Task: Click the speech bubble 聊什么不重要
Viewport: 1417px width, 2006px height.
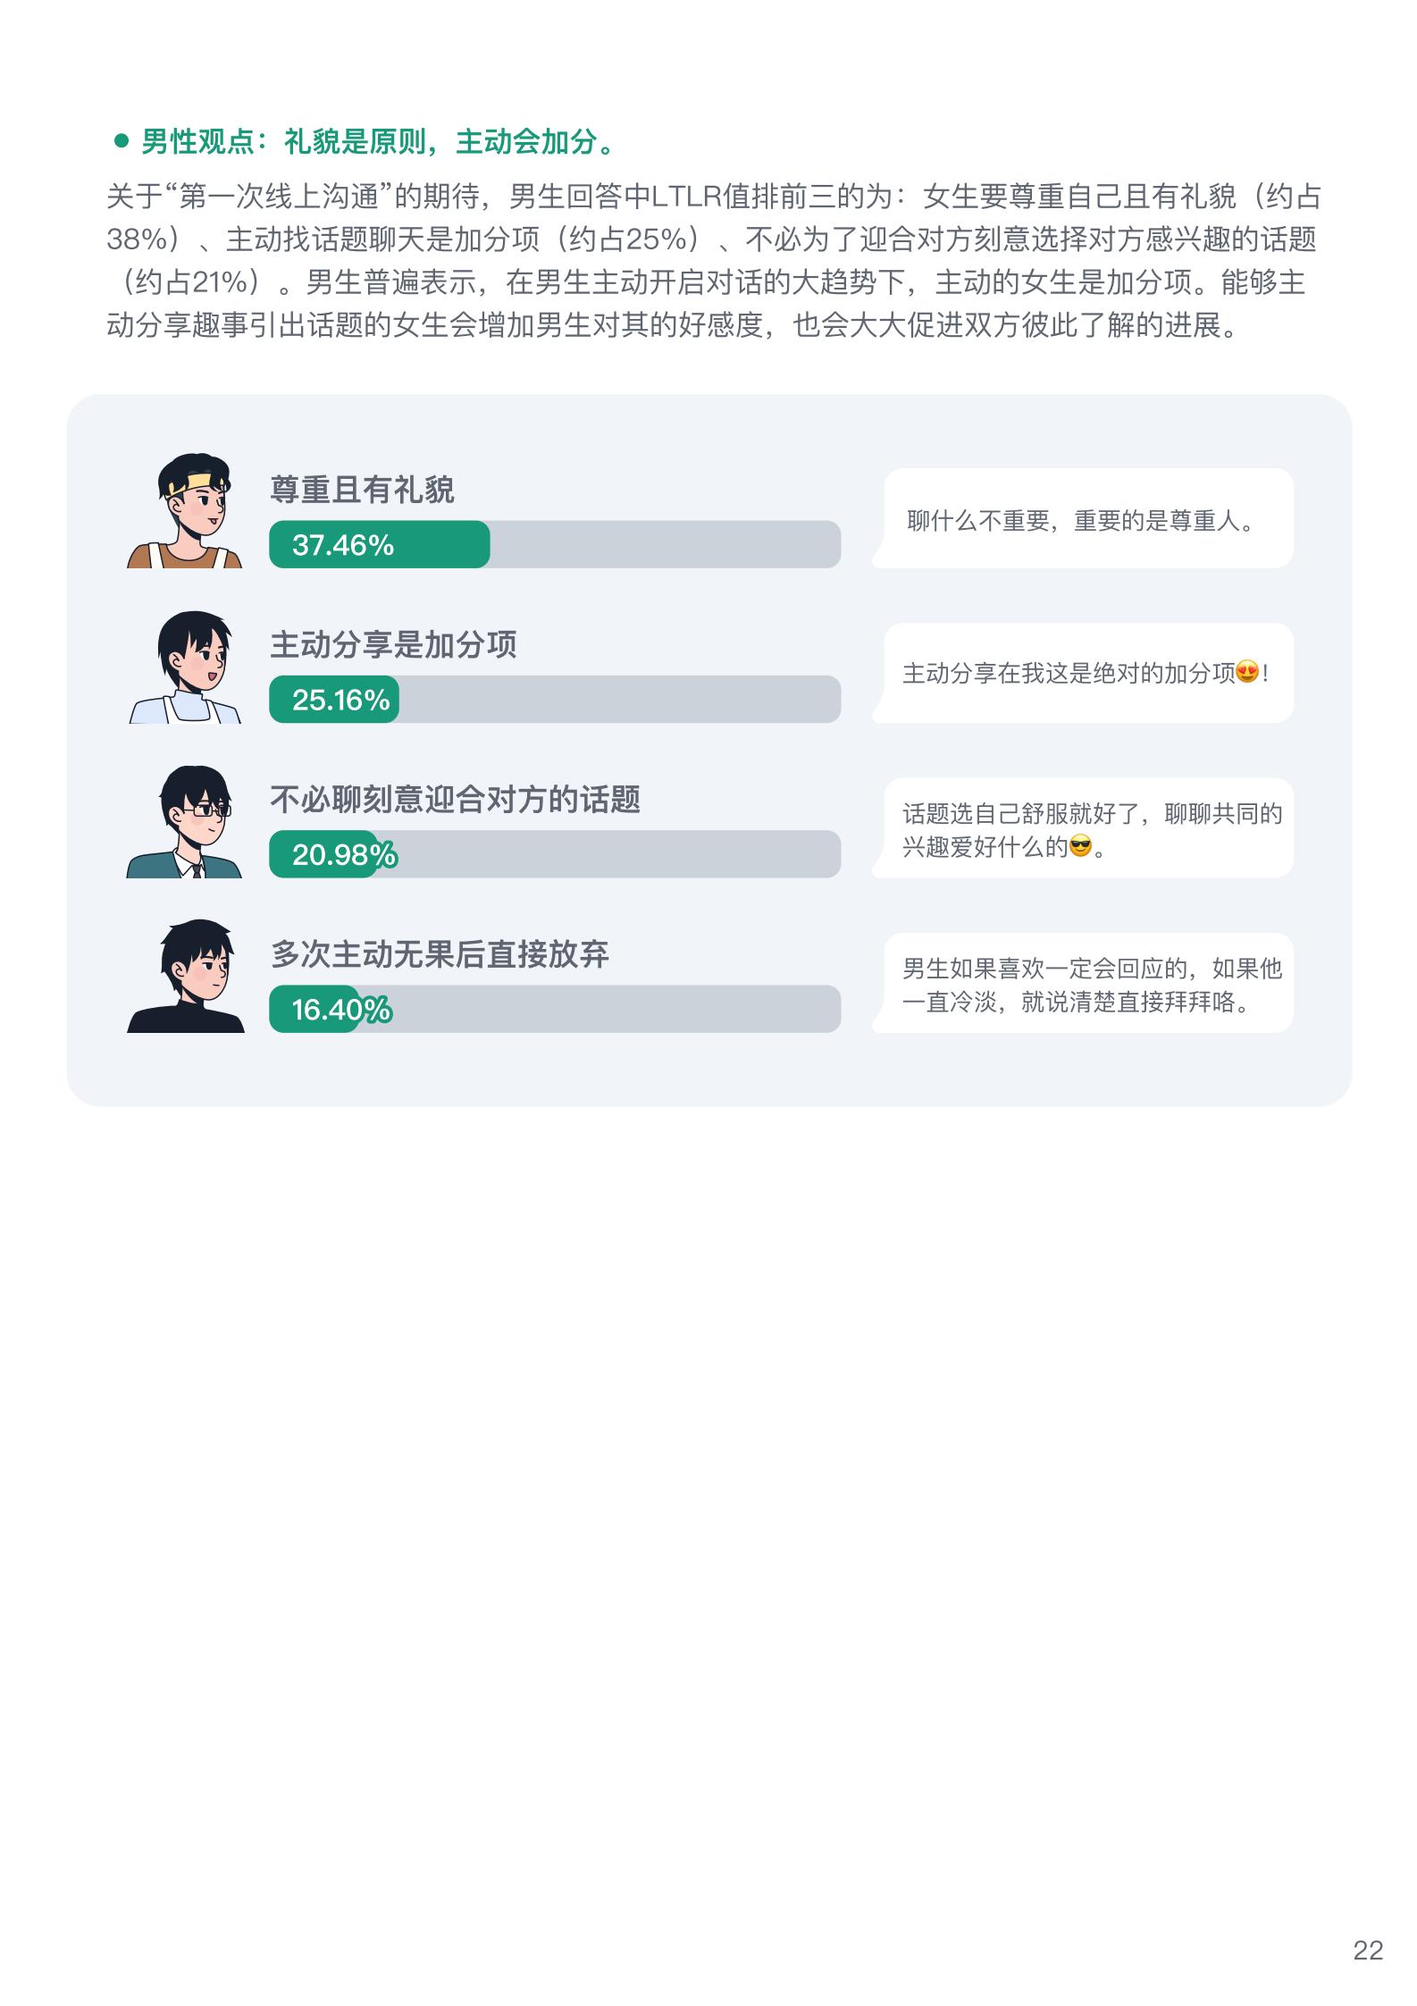Action: [1083, 518]
